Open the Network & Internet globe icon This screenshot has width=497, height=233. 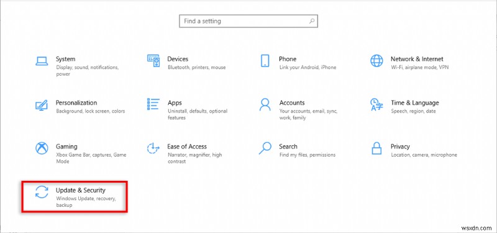pos(376,60)
